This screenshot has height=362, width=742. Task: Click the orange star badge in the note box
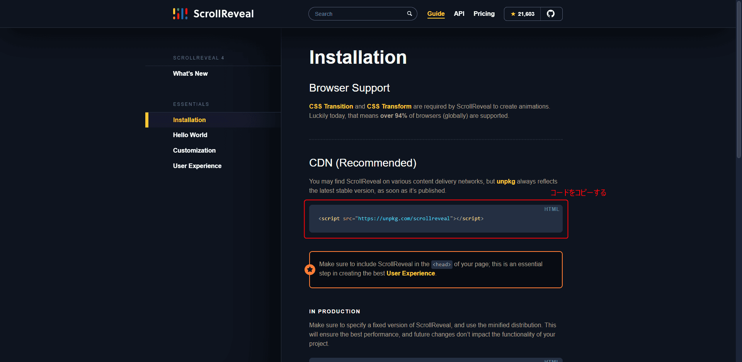pyautogui.click(x=310, y=269)
